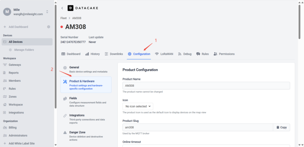The width and height of the screenshot is (304, 147).
Task: Open the account switcher chevrons for Mile
Action: click(x=47, y=12)
